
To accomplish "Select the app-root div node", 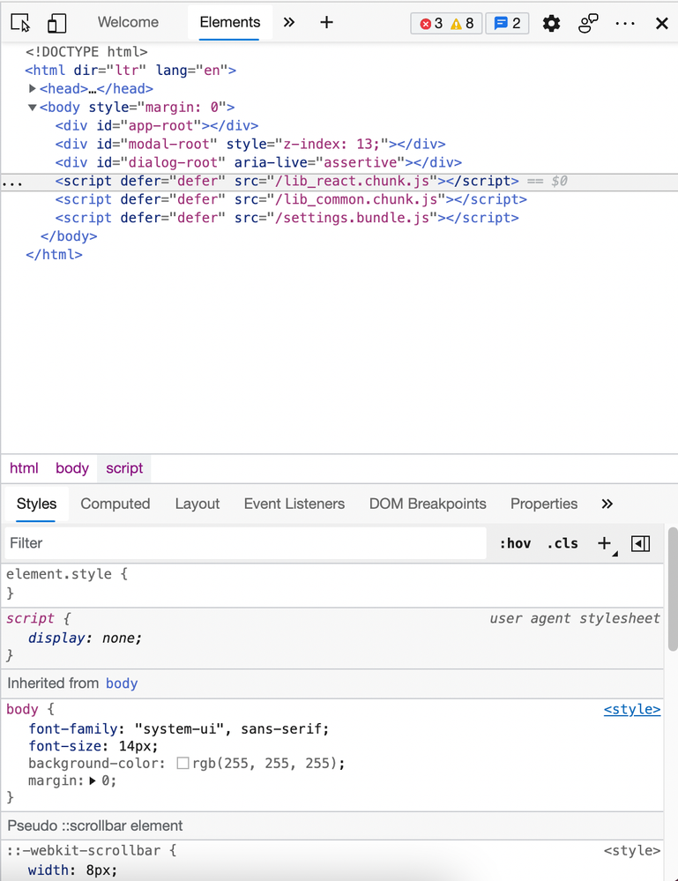I will tap(157, 126).
